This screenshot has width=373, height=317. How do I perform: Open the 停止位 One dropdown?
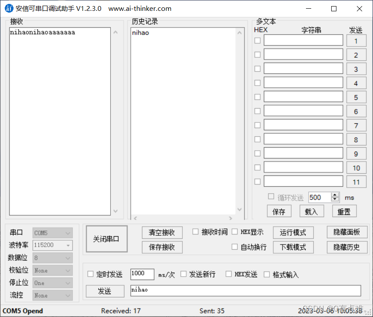(x=53, y=283)
